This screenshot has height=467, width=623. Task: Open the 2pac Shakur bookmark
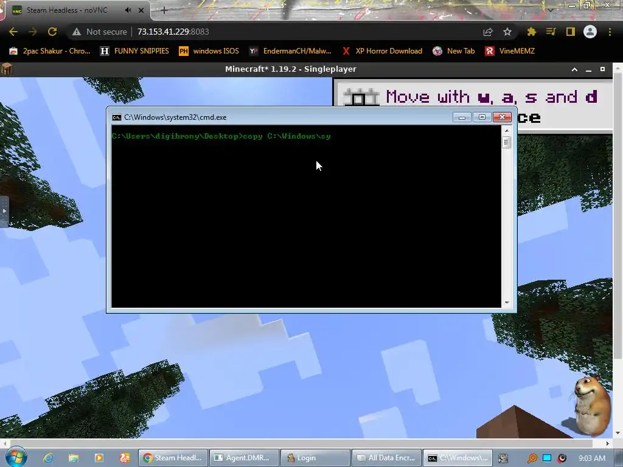tap(50, 51)
